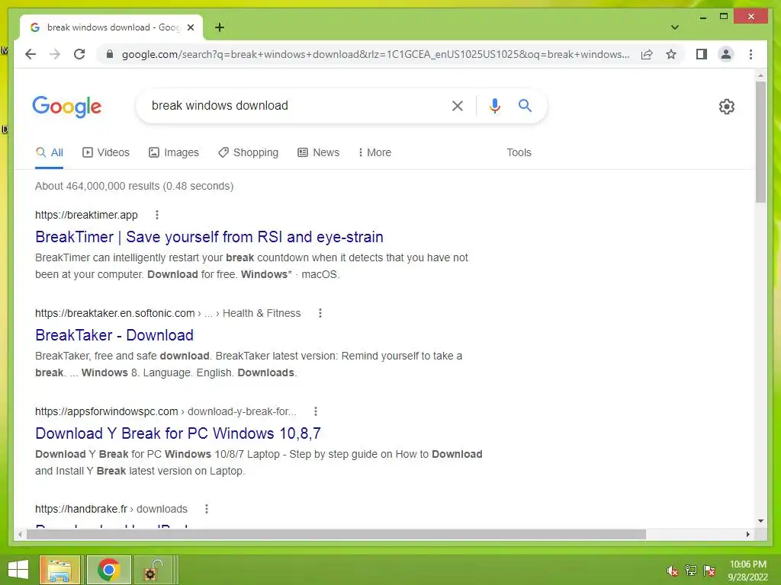Go to Google home via the logo
The image size is (781, 585).
tap(67, 107)
